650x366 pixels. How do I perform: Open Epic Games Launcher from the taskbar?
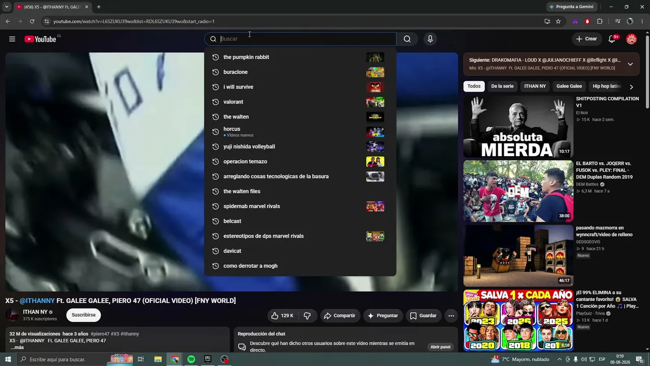coord(208,359)
